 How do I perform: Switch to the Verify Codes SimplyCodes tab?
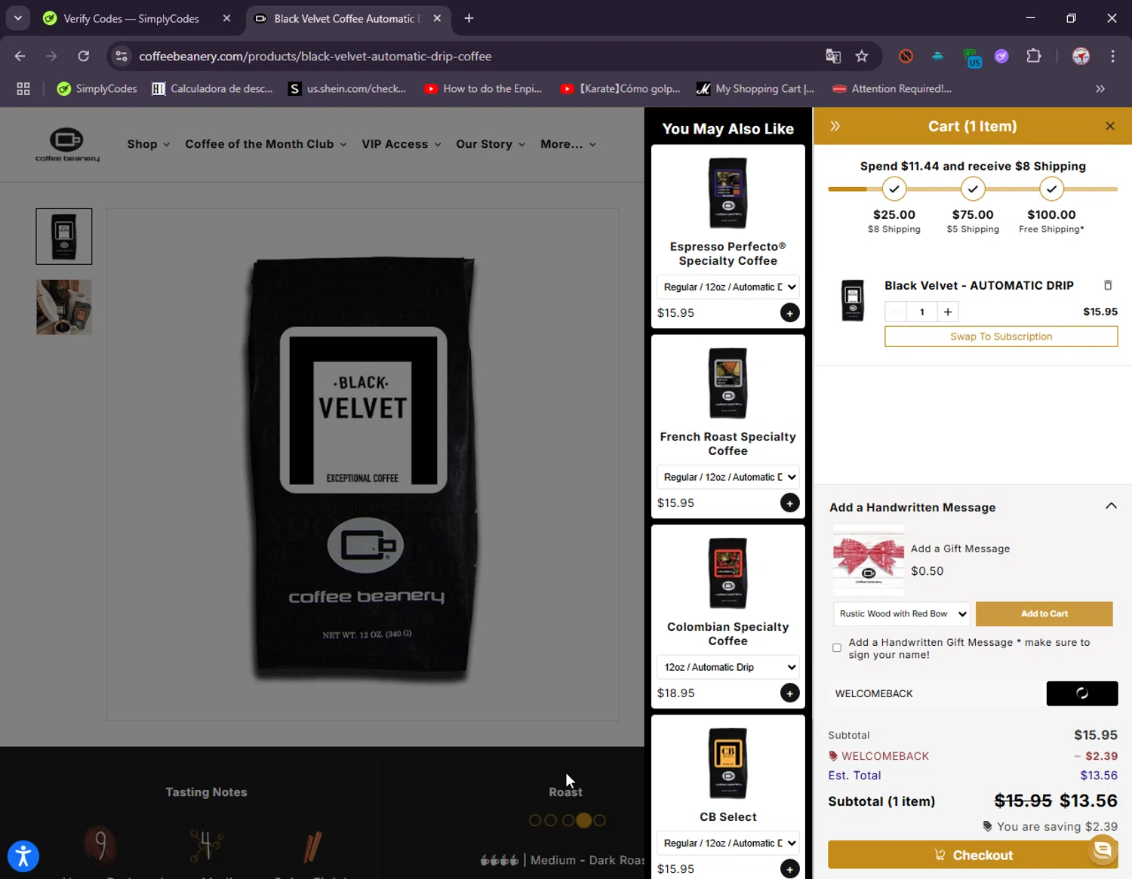[x=131, y=18]
